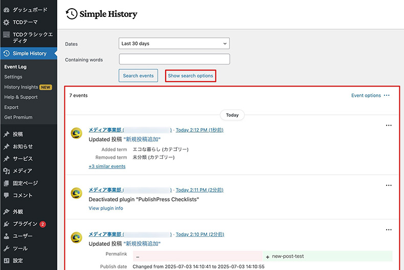Screen dimensions: 404x270
Task: Click the Search events button
Action: [x=139, y=76]
